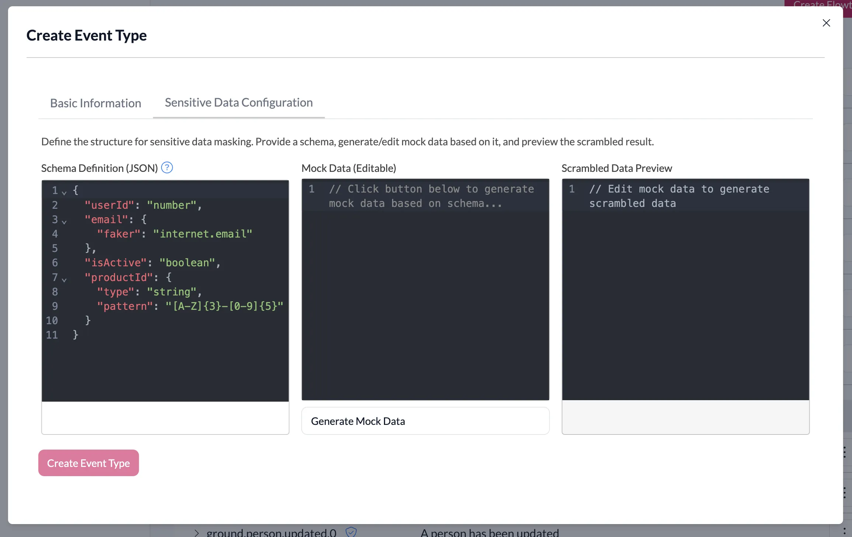This screenshot has width=852, height=537.
Task: Click the "pattern" key on line 9
Action: click(x=125, y=306)
